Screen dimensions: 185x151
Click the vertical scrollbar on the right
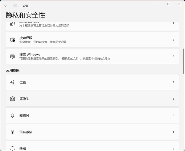tap(183, 62)
